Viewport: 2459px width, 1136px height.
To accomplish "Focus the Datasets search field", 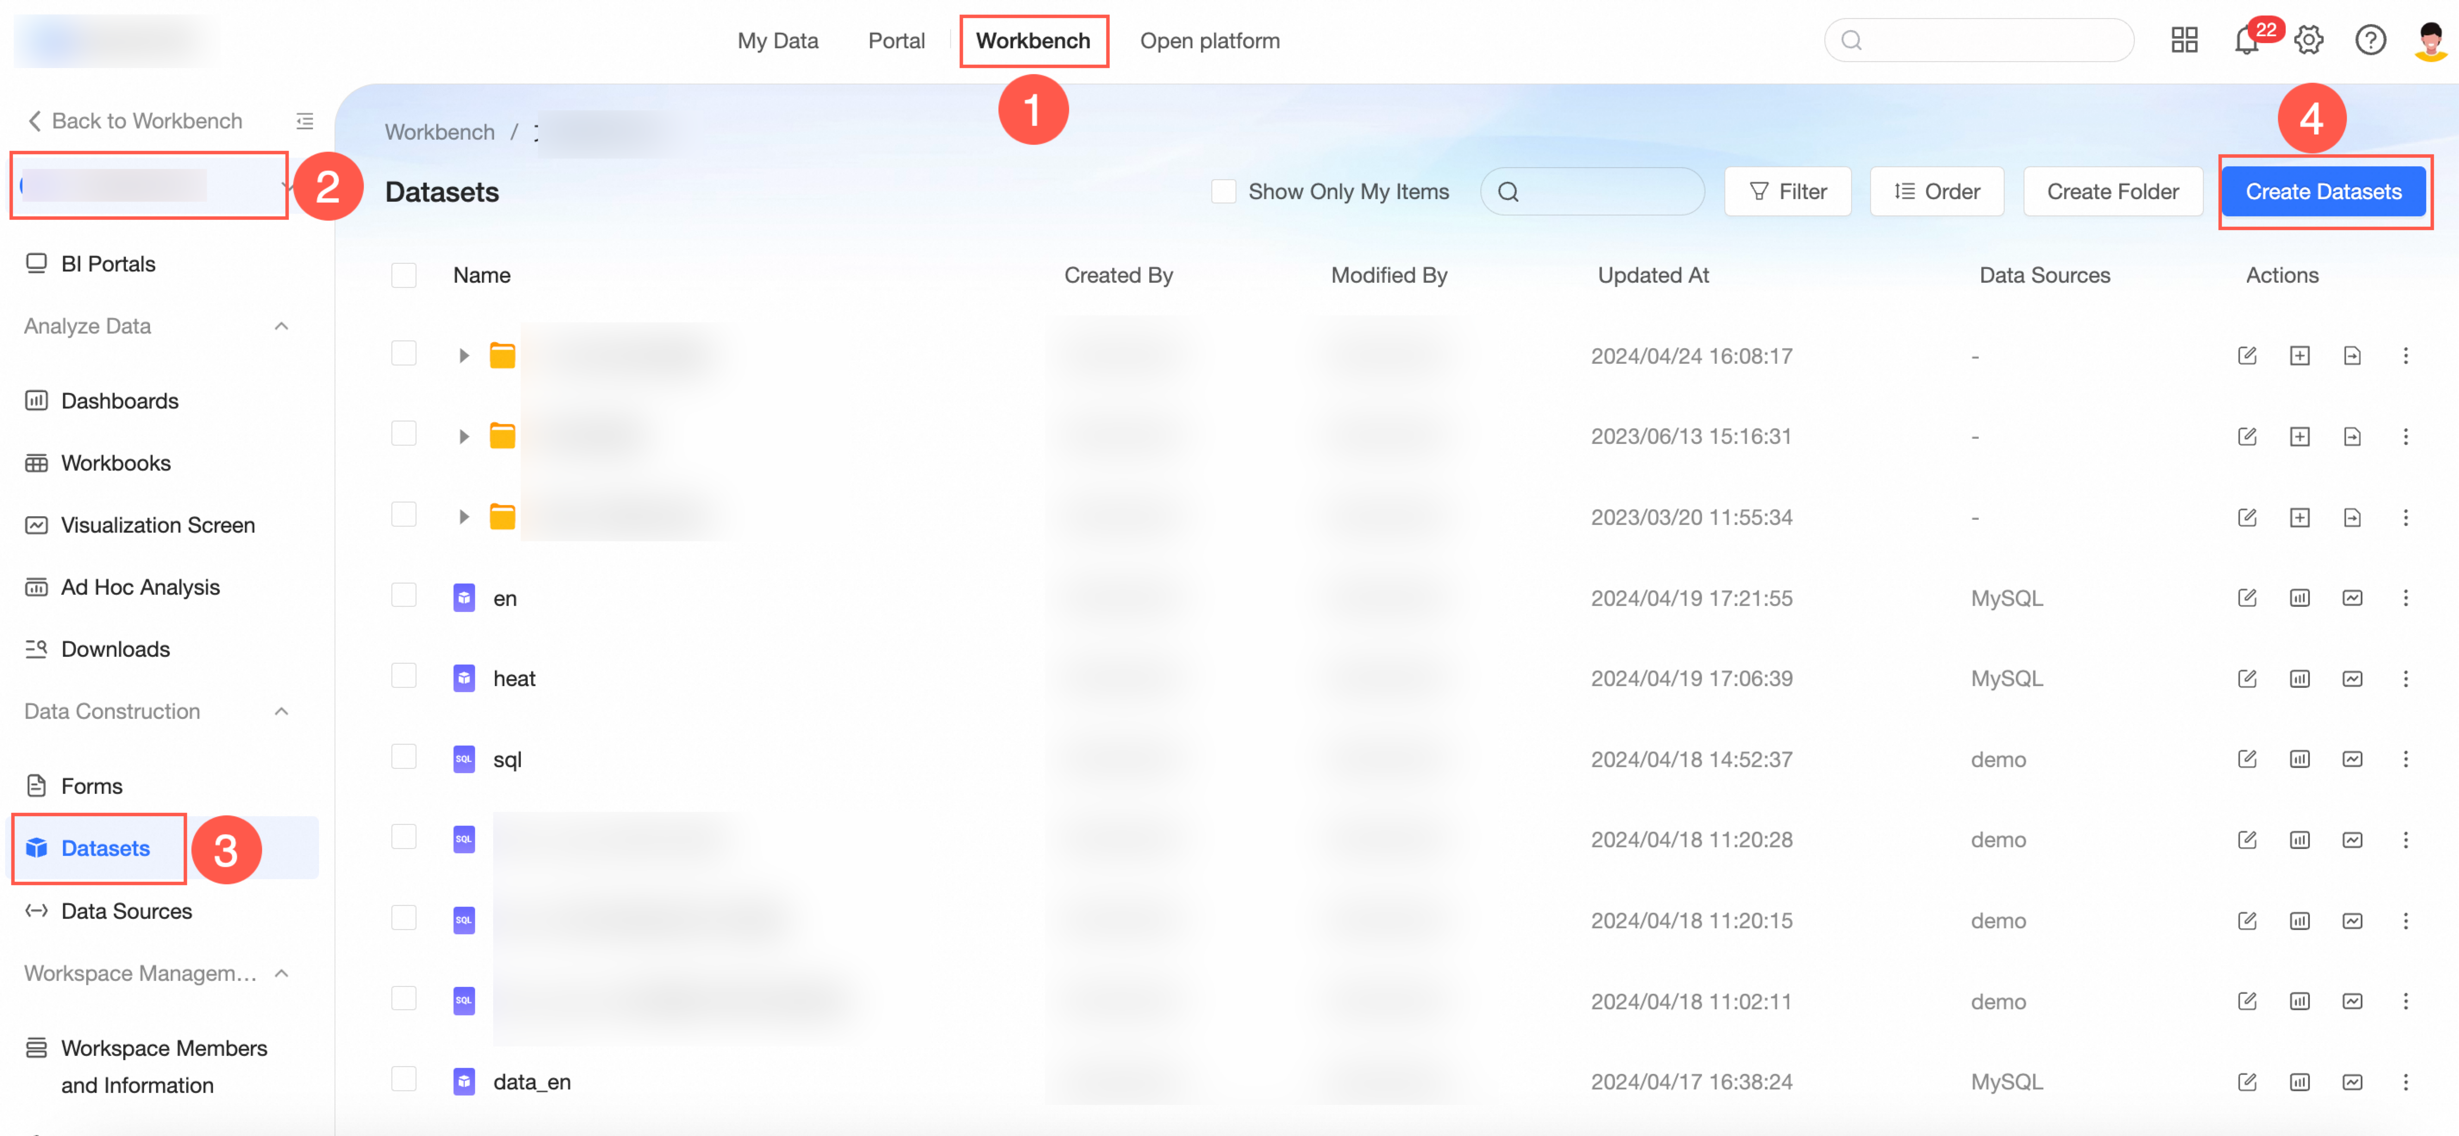I will [1591, 191].
